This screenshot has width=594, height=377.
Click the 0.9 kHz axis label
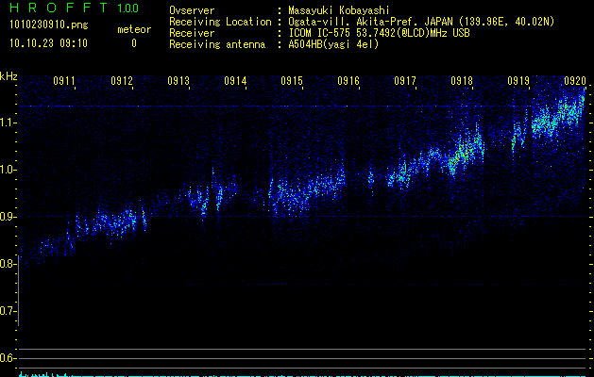pyautogui.click(x=8, y=217)
